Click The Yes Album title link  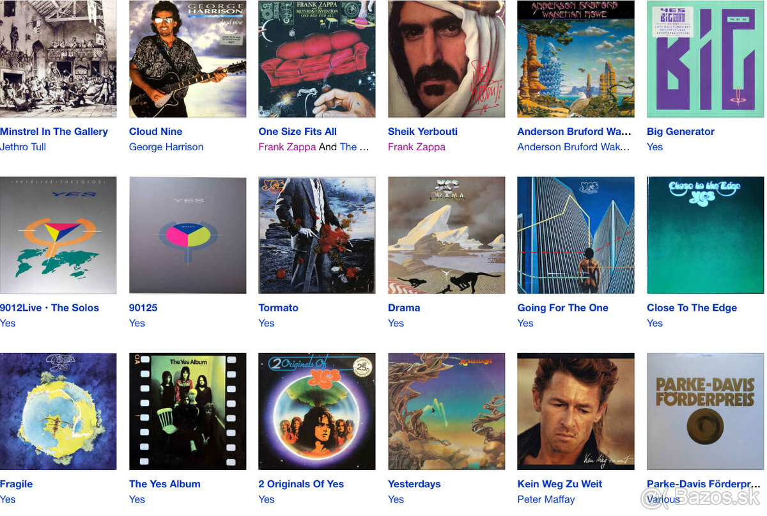[165, 484]
